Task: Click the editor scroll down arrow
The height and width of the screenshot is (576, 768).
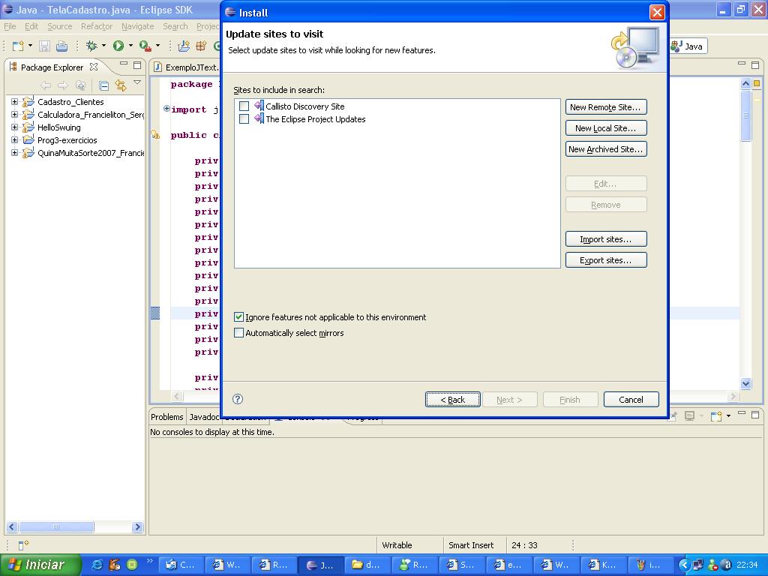Action: click(x=745, y=383)
